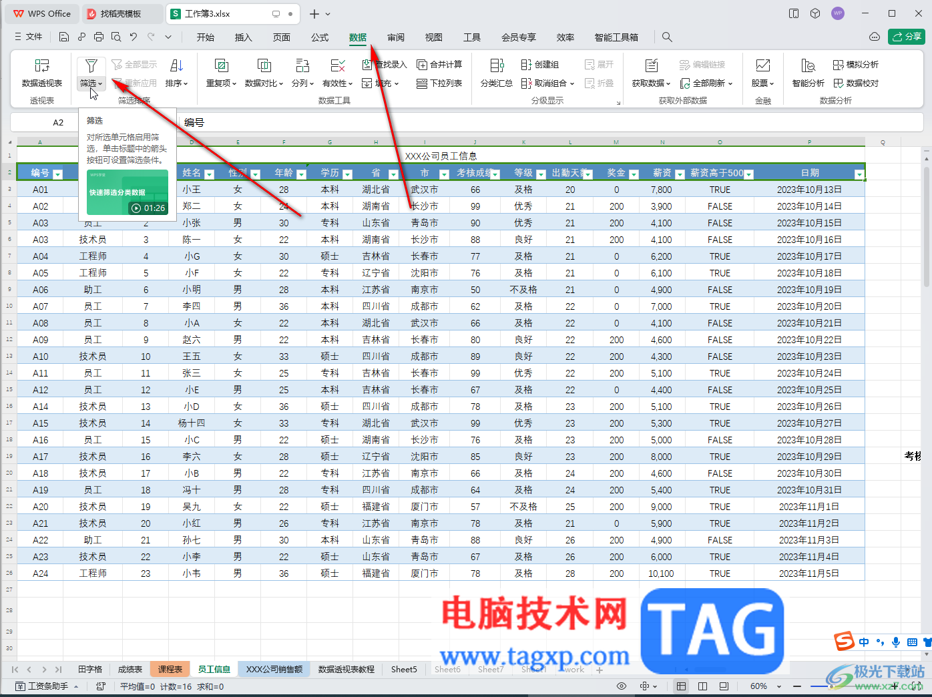
Task: Click the Undo arrow icon
Action: coord(134,37)
